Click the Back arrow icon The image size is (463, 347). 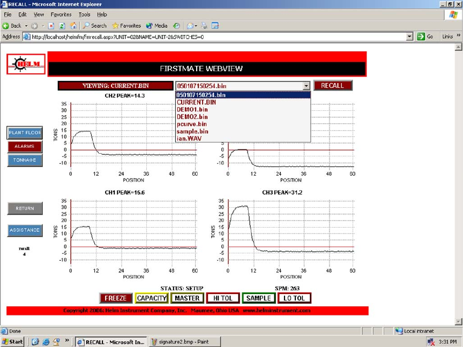tap(5, 26)
